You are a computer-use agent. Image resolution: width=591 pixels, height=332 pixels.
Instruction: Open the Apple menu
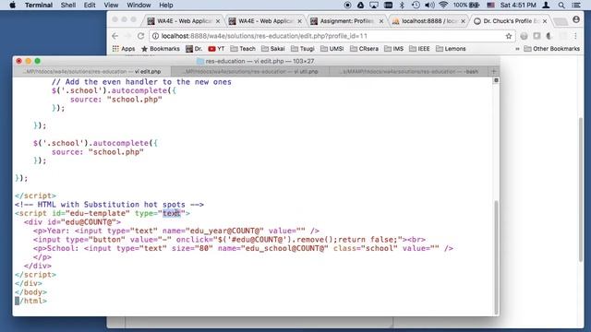12,5
